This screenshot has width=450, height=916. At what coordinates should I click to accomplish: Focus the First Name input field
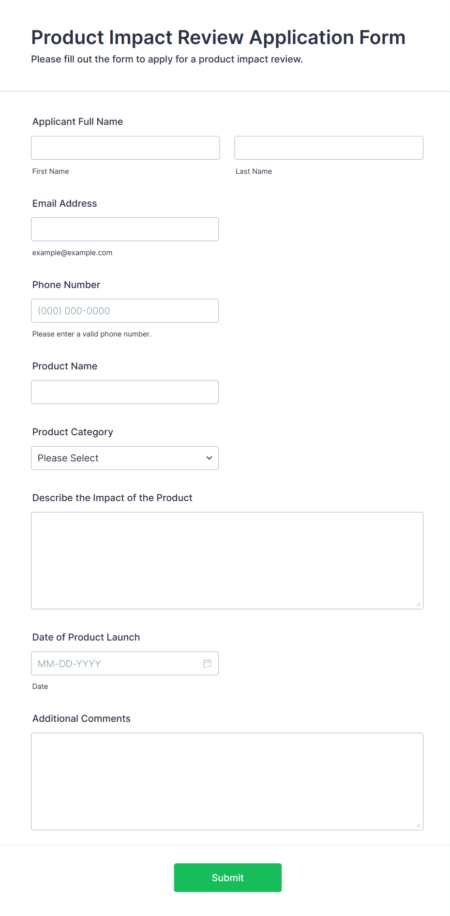[x=125, y=148]
